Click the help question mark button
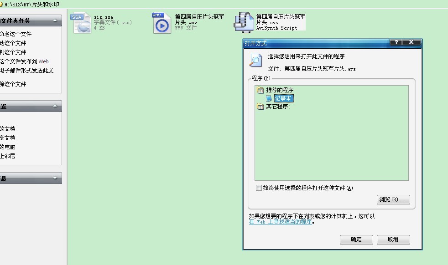Viewport: 448px width, 265px height. click(x=396, y=42)
